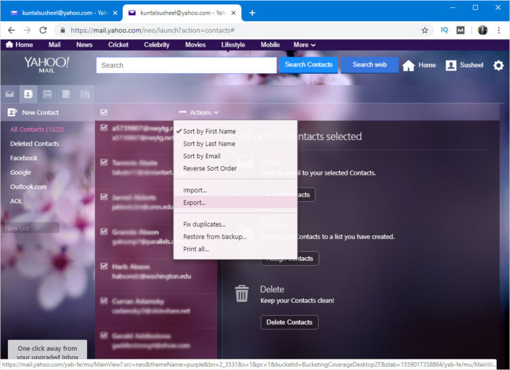Collapse the Actions dropdown menu
The height and width of the screenshot is (370, 510).
[199, 112]
